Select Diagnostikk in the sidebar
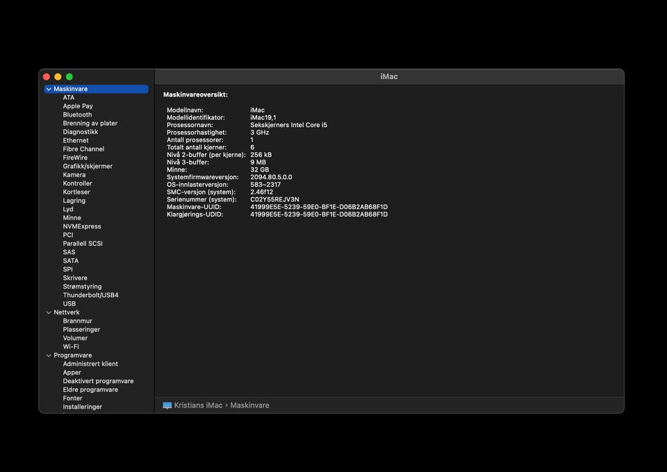The width and height of the screenshot is (667, 472). point(81,132)
